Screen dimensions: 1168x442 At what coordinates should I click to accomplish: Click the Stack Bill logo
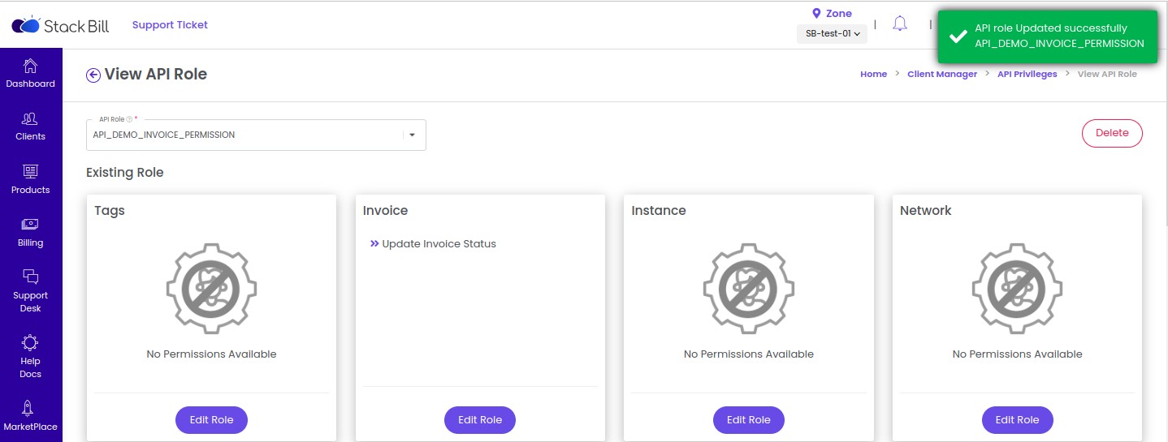pyautogui.click(x=59, y=24)
